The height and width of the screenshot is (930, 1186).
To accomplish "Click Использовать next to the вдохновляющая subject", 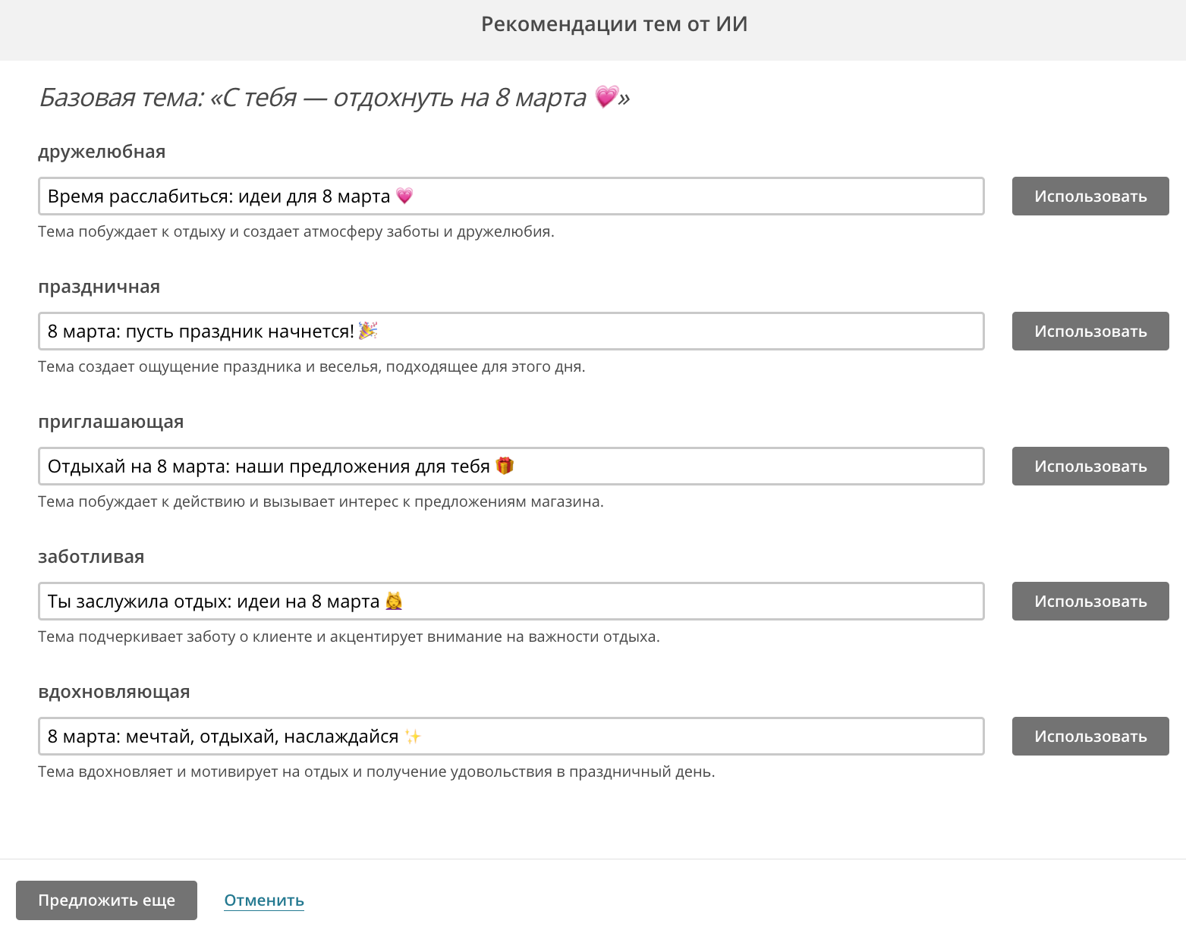I will [1090, 736].
